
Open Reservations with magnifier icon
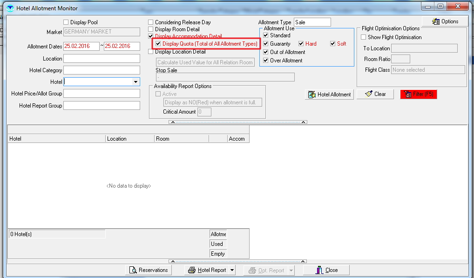click(x=149, y=270)
